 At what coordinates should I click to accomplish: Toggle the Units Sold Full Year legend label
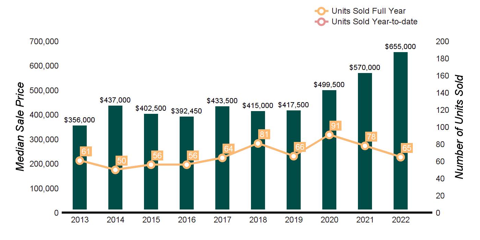(x=369, y=11)
